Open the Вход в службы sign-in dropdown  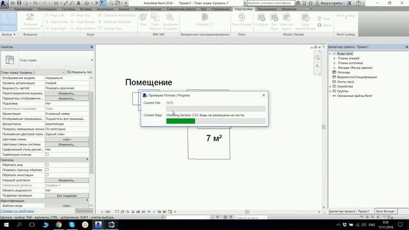pyautogui.click(x=332, y=3)
